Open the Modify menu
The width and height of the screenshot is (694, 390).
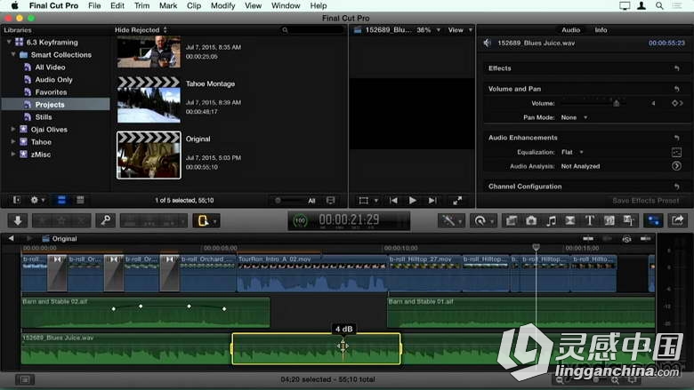click(222, 5)
